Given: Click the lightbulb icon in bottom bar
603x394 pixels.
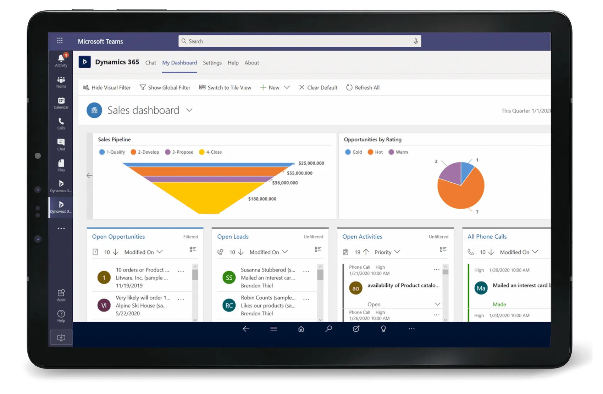Looking at the screenshot, I should click(383, 329).
